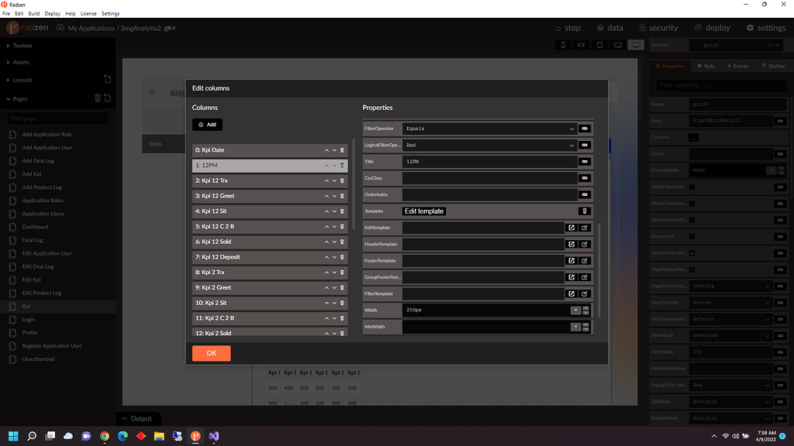Launch Visual Studio from the taskbar
The height and width of the screenshot is (446, 794).
[214, 436]
